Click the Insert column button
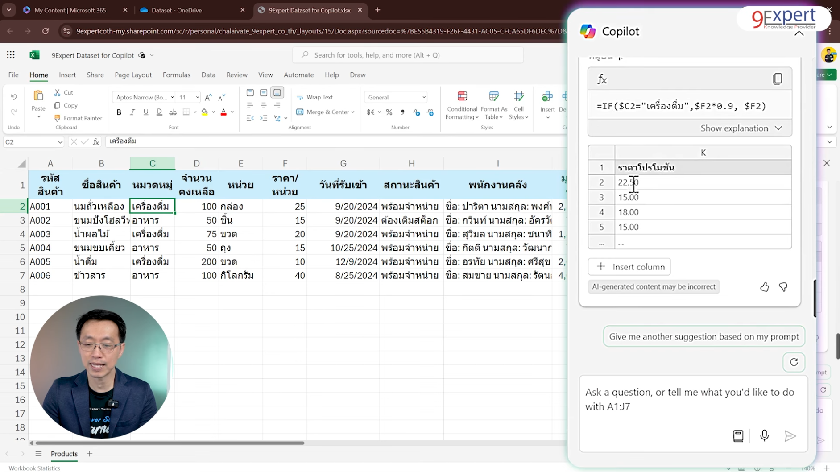 [x=629, y=267]
